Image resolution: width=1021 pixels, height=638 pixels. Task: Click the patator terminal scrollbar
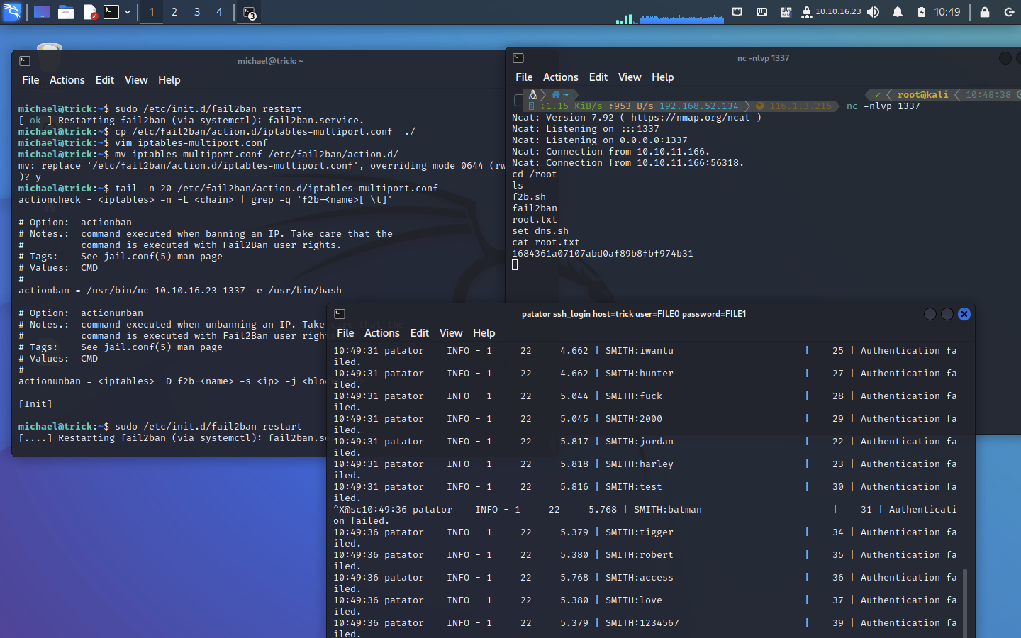965,603
